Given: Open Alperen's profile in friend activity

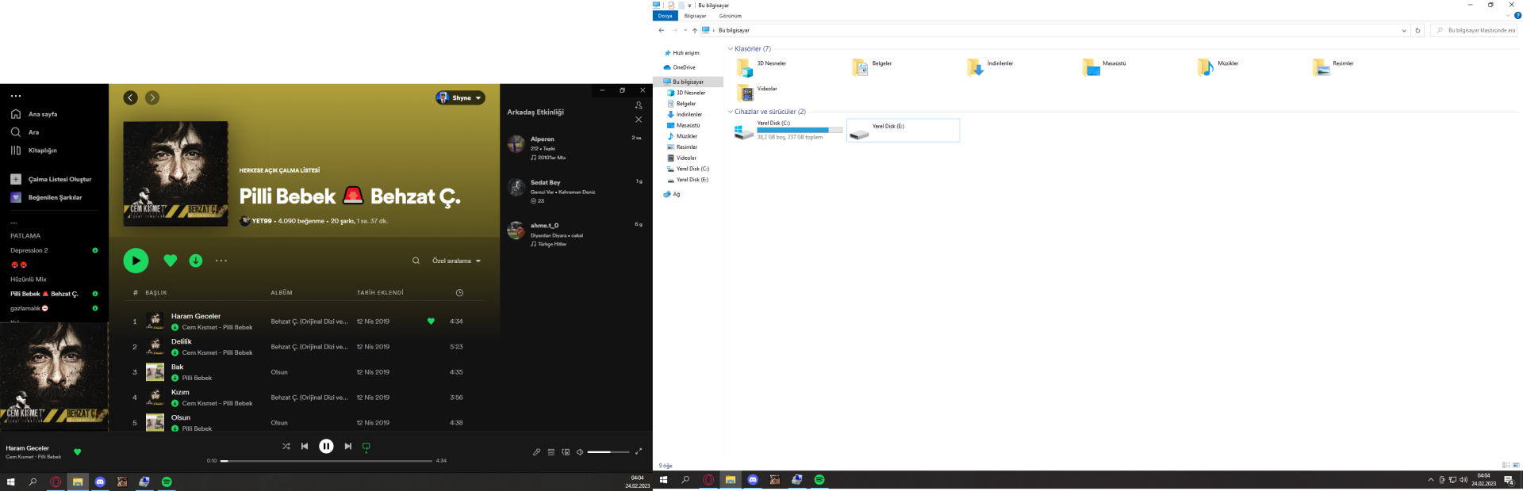Looking at the screenshot, I should [x=543, y=139].
